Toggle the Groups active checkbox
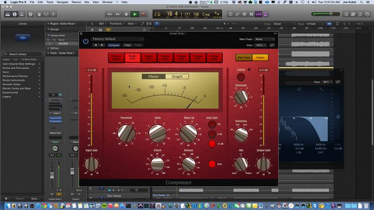Viewport: 374px width, 210px height. 49,35
